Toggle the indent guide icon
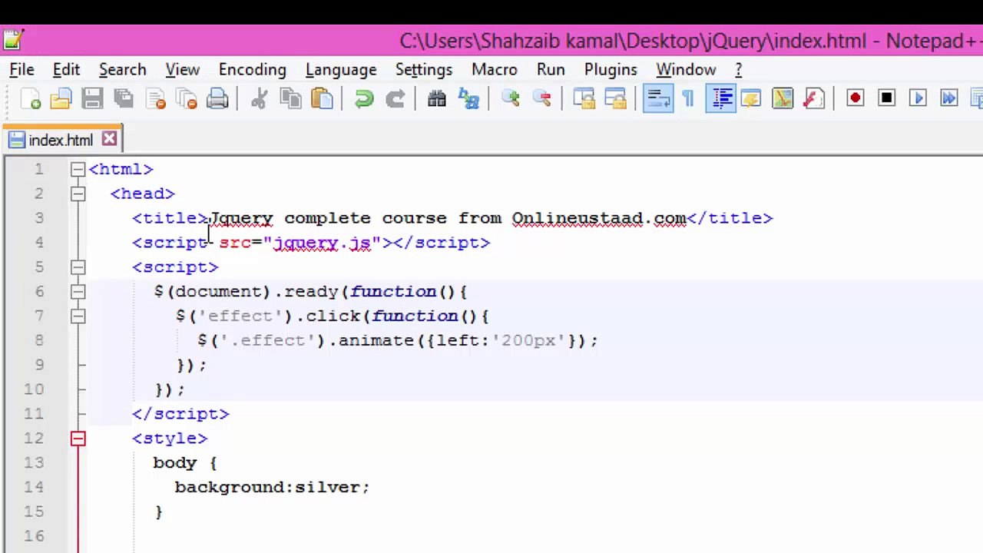The width and height of the screenshot is (983, 553). [x=720, y=98]
